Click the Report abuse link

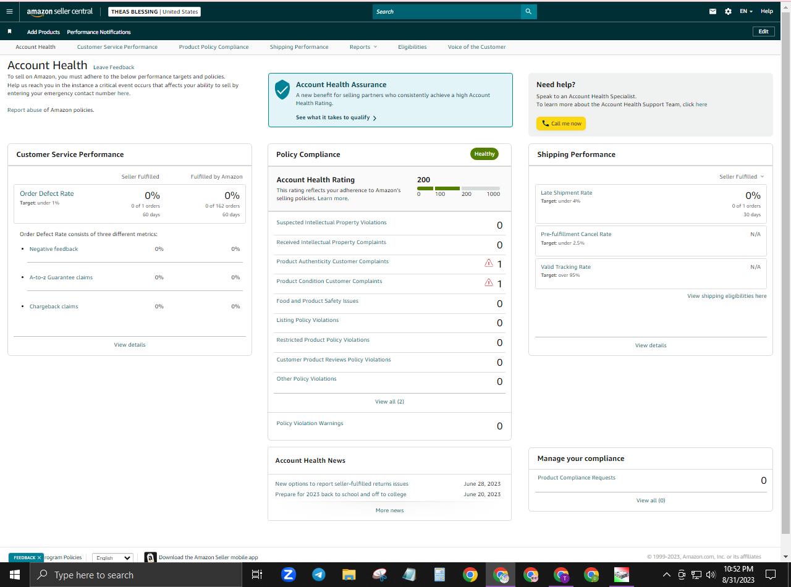[x=24, y=110]
